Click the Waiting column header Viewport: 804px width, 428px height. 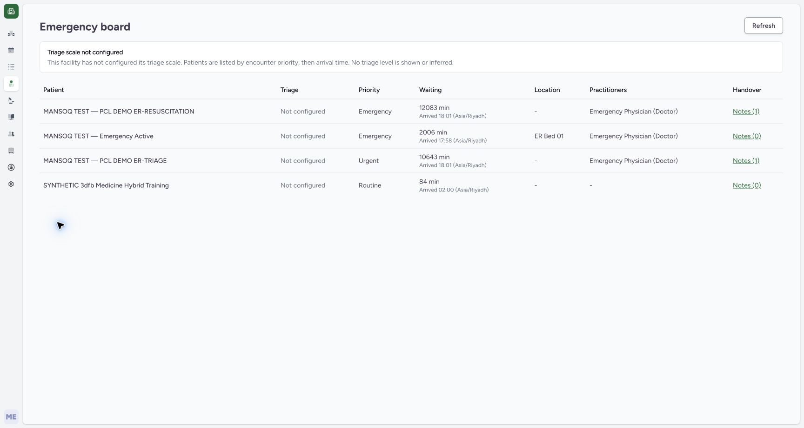point(430,90)
